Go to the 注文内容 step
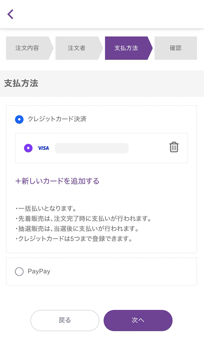 tap(28, 48)
